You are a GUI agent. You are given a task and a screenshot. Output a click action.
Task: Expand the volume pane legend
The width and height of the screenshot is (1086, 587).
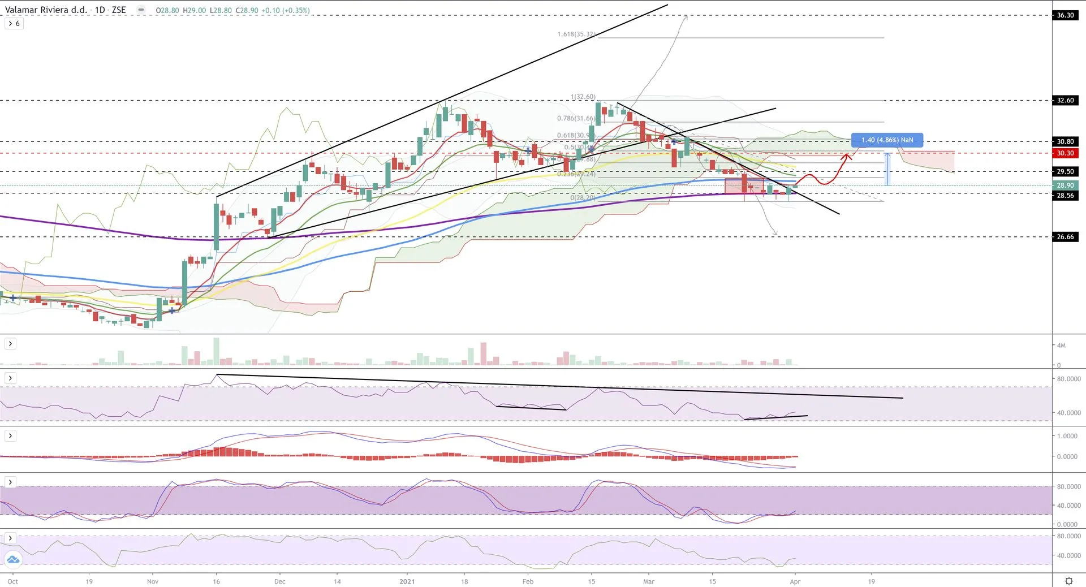tap(10, 344)
